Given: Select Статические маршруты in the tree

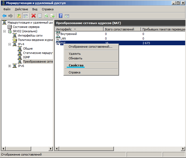Looking at the screenshot, I should (x=37, y=53).
